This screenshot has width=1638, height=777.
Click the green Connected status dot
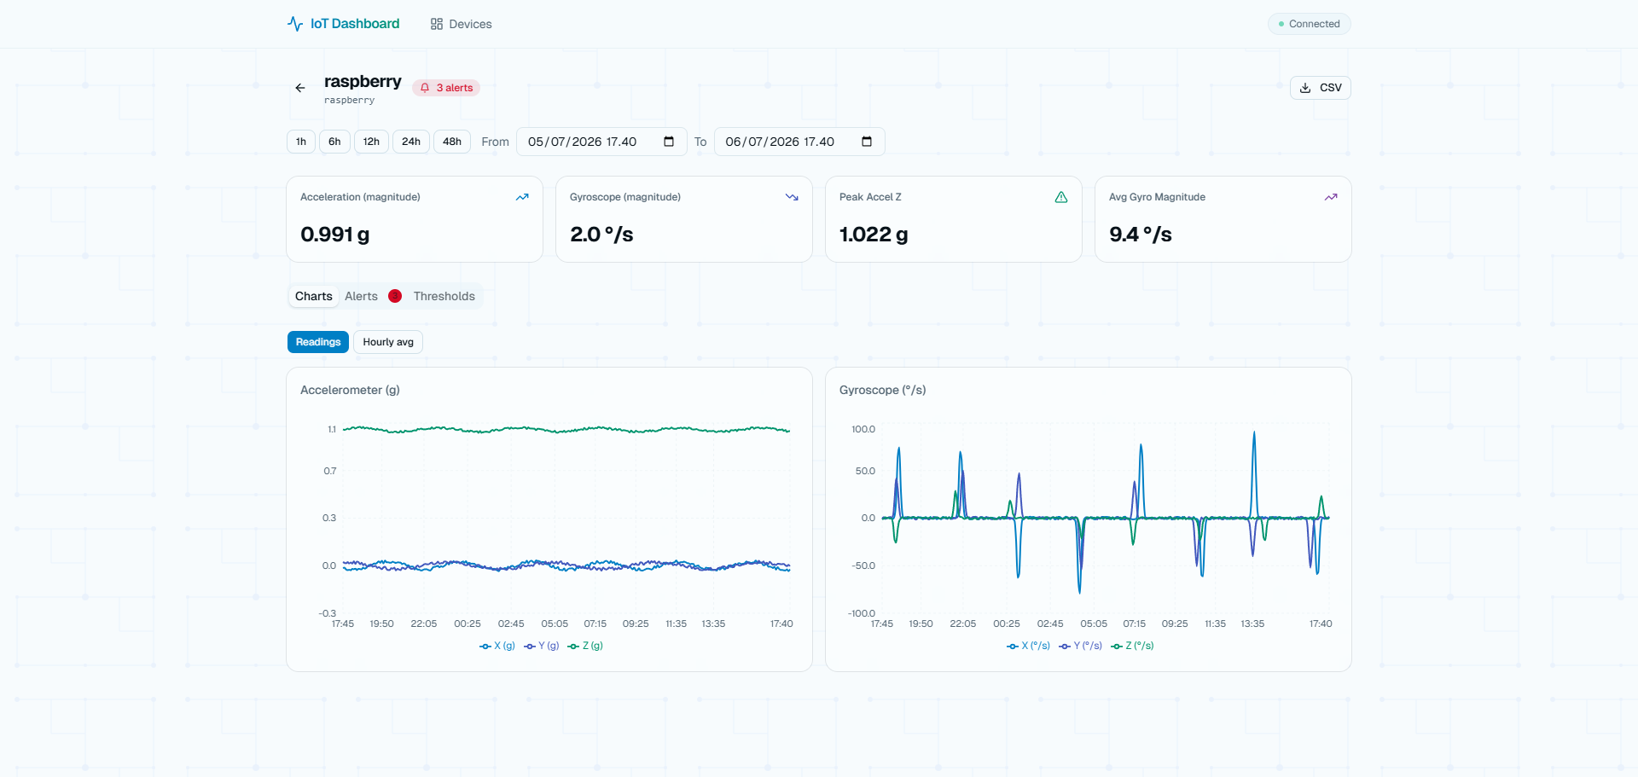(x=1281, y=24)
